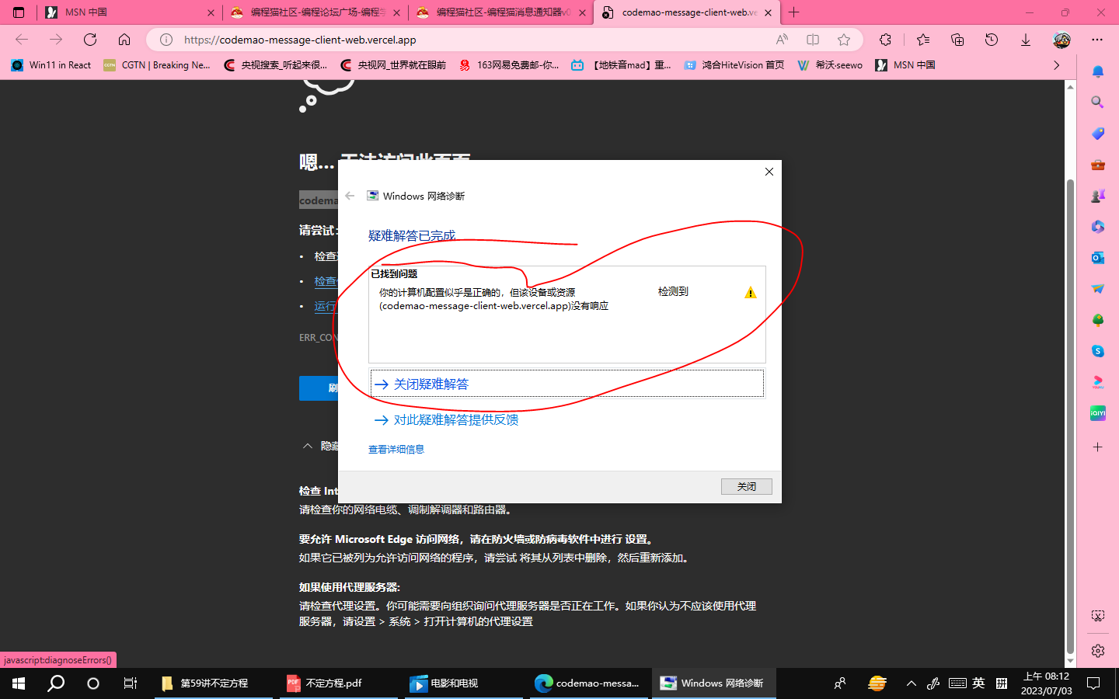This screenshot has width=1119, height=699.
Task: Switch to 编程猫社区-编程论坛广场 tab
Action: 315,12
